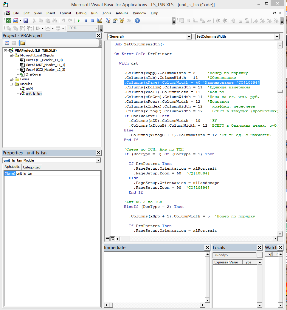Switch to the Alphabetic properties tab
Screen dimensions: 287x310
[12, 167]
